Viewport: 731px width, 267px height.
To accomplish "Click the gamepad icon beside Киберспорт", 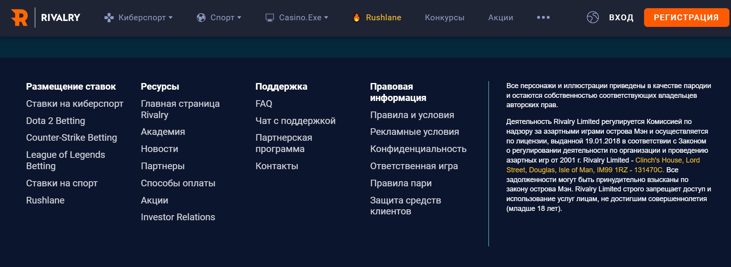I will pos(109,18).
